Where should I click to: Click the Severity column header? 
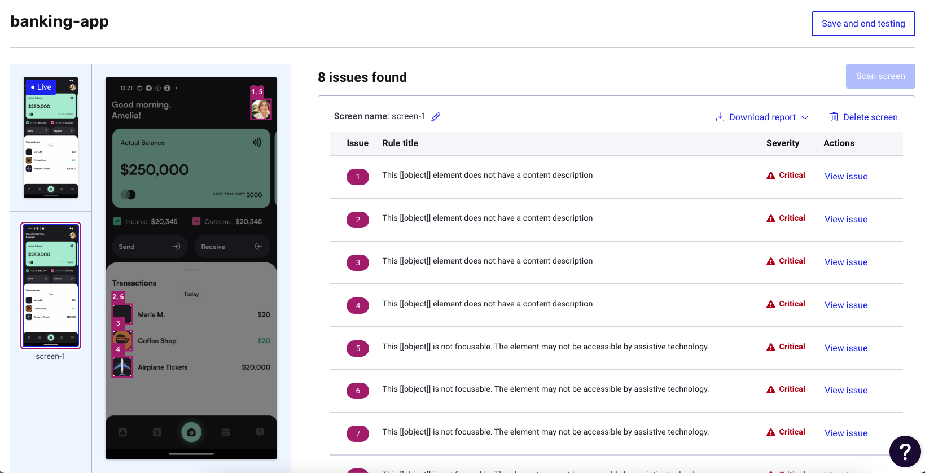point(782,143)
